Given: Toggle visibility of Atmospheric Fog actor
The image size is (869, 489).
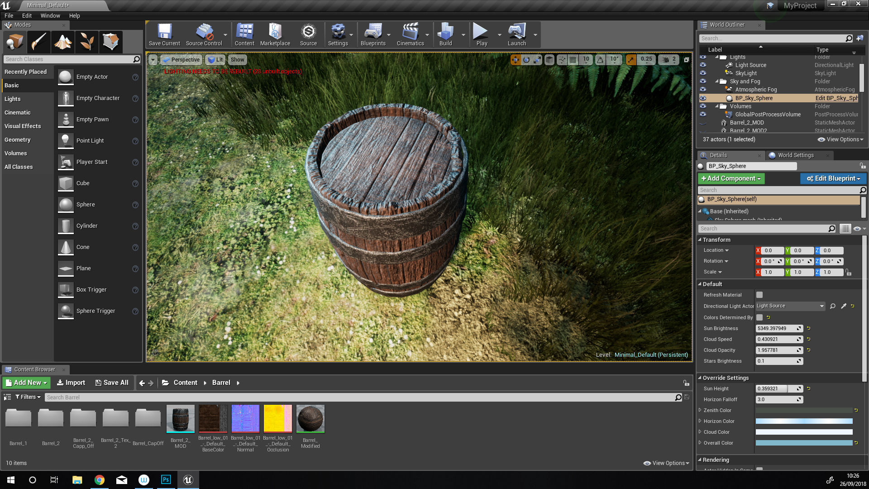Looking at the screenshot, I should click(x=703, y=90).
